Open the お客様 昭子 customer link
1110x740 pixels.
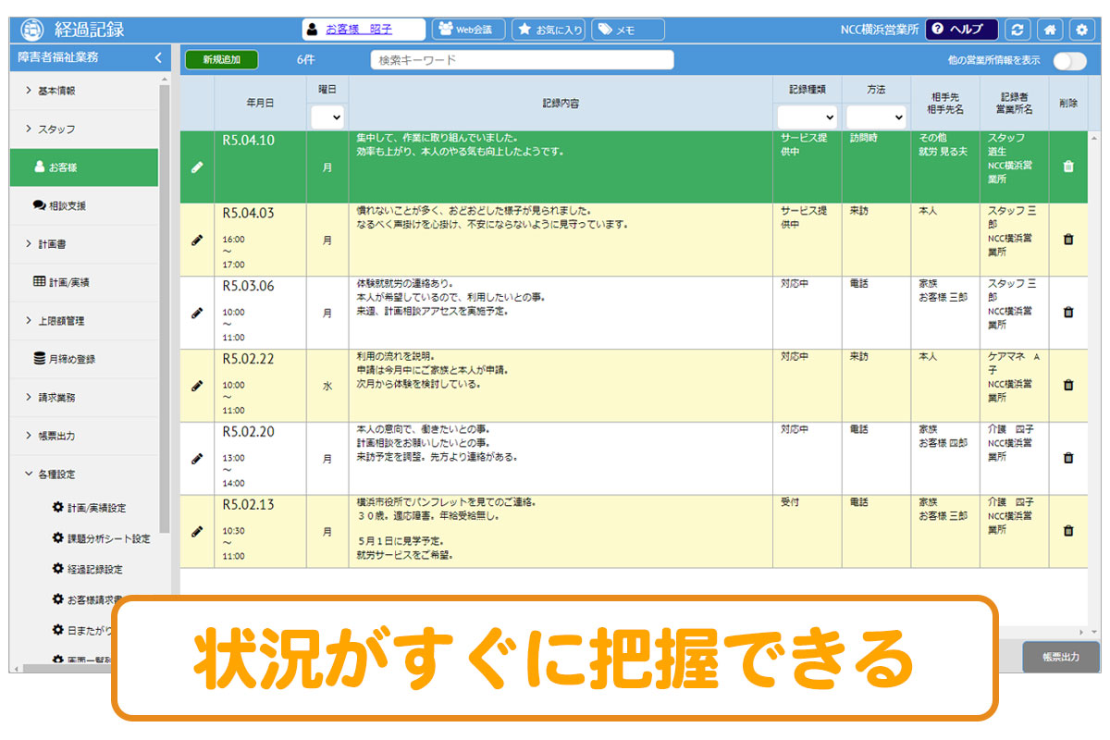(x=364, y=30)
